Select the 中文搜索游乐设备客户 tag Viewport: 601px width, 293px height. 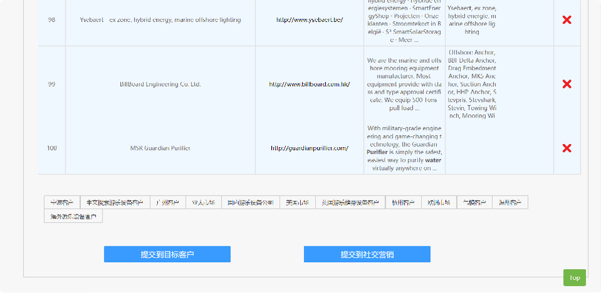click(x=115, y=202)
